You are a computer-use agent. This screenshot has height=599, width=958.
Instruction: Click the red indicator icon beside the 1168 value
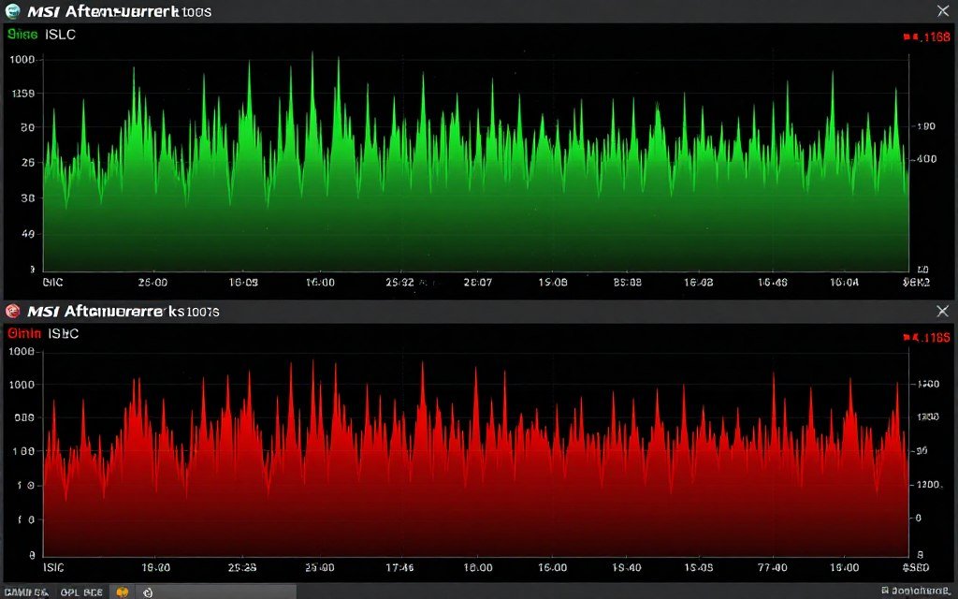point(908,36)
